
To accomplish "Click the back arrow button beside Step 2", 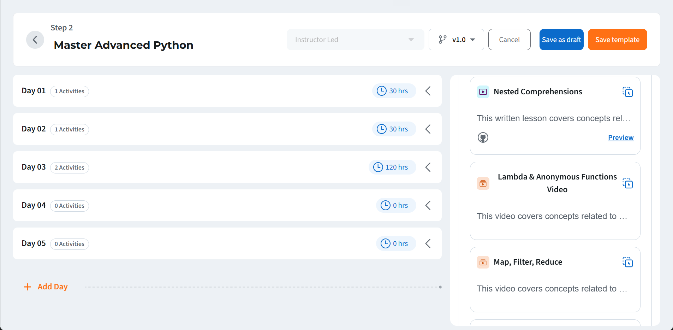I will pyautogui.click(x=35, y=40).
